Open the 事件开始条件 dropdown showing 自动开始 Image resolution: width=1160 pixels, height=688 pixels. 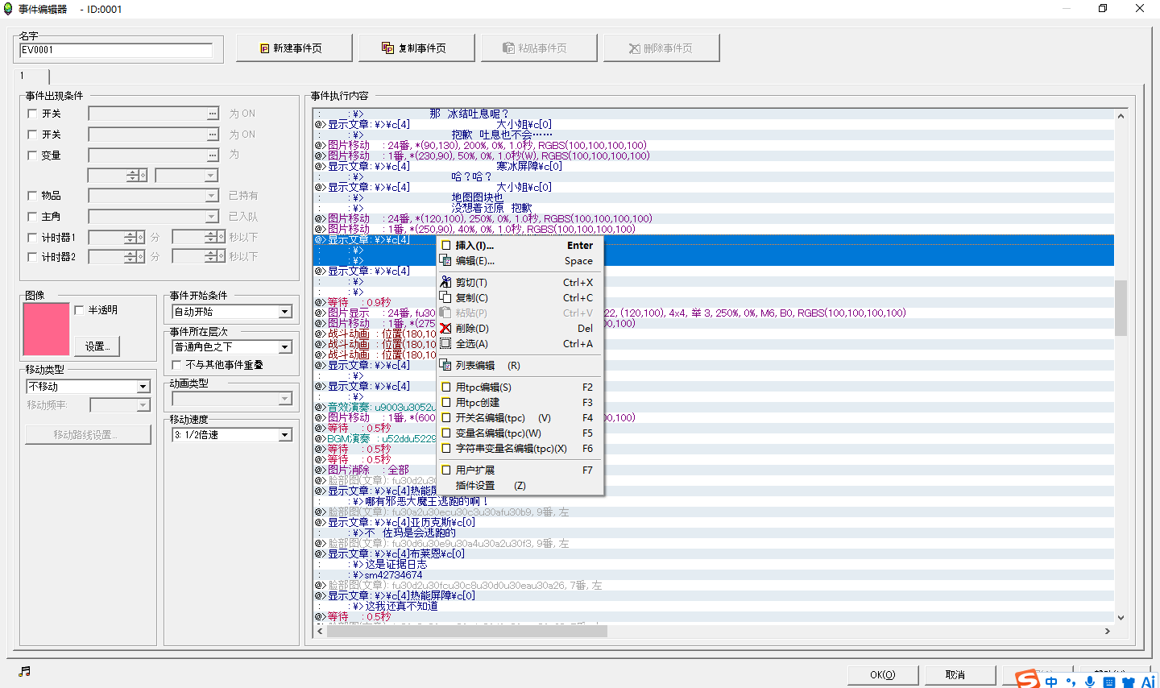pos(232,312)
